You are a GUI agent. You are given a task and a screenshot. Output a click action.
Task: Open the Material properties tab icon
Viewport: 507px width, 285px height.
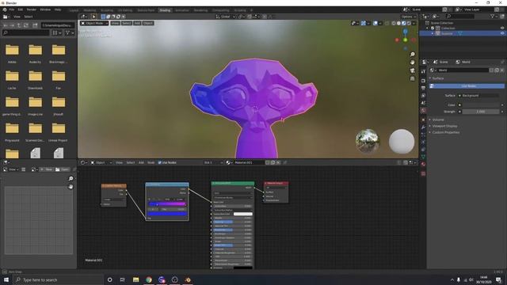click(x=423, y=164)
